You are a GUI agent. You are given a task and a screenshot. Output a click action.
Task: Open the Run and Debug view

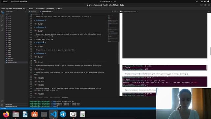point(2,25)
